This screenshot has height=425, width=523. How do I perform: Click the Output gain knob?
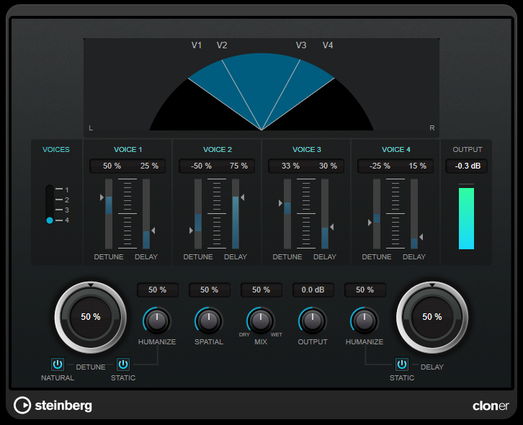pyautogui.click(x=313, y=321)
